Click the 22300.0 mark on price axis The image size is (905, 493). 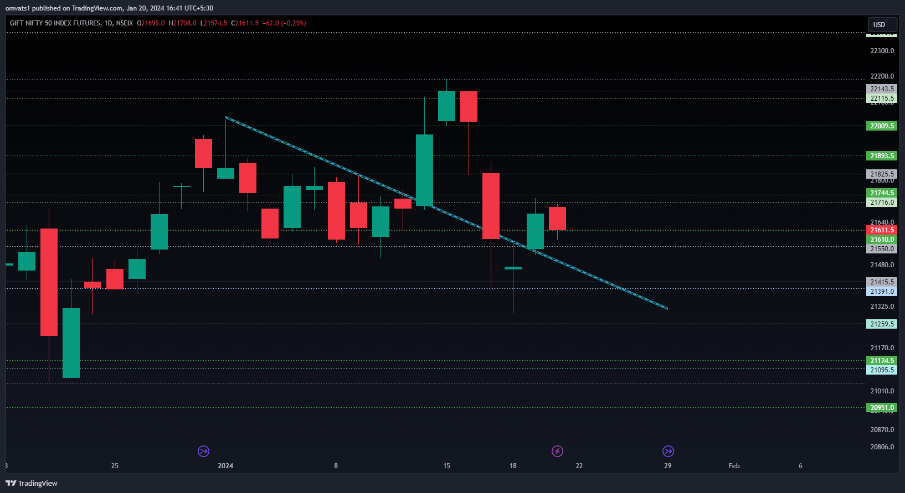click(882, 51)
